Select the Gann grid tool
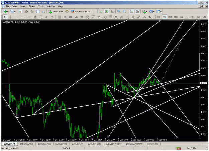 tap(116, 17)
